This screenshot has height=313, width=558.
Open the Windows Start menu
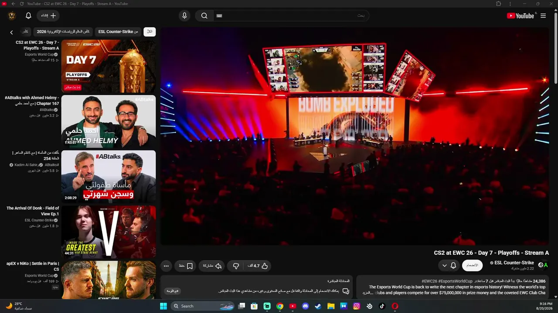[x=163, y=306]
